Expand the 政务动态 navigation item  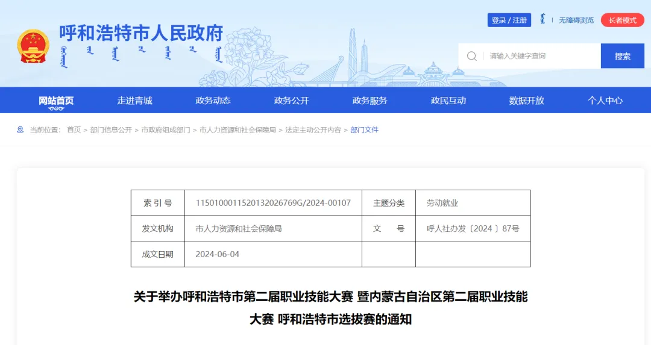[213, 101]
